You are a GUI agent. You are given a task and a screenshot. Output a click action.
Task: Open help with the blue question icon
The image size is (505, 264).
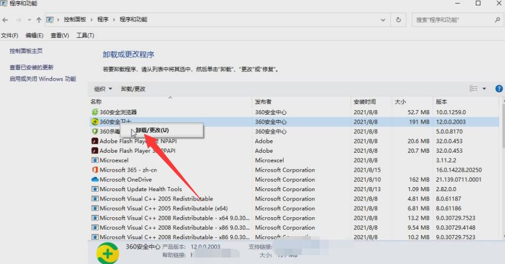pyautogui.click(x=499, y=89)
